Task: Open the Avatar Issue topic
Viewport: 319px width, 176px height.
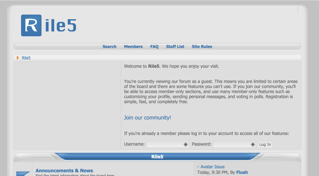Action: click(212, 167)
